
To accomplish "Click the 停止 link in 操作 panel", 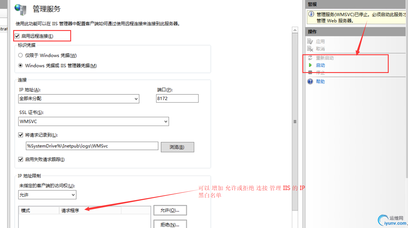I will pyautogui.click(x=320, y=72).
